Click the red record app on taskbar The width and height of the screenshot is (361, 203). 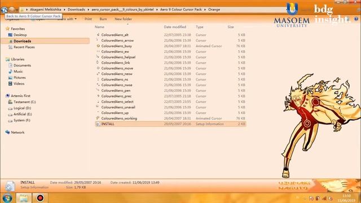pyautogui.click(x=40, y=198)
